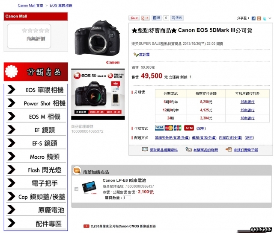Image resolution: width=274 pixels, height=233 pixels.
Task: Open payment method 說明 link
Action: coord(201,128)
